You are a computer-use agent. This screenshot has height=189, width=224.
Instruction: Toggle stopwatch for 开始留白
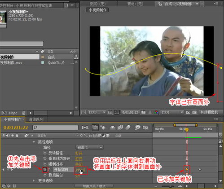pos(45,170)
